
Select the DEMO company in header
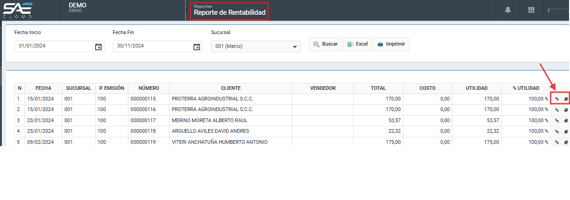[x=78, y=7]
